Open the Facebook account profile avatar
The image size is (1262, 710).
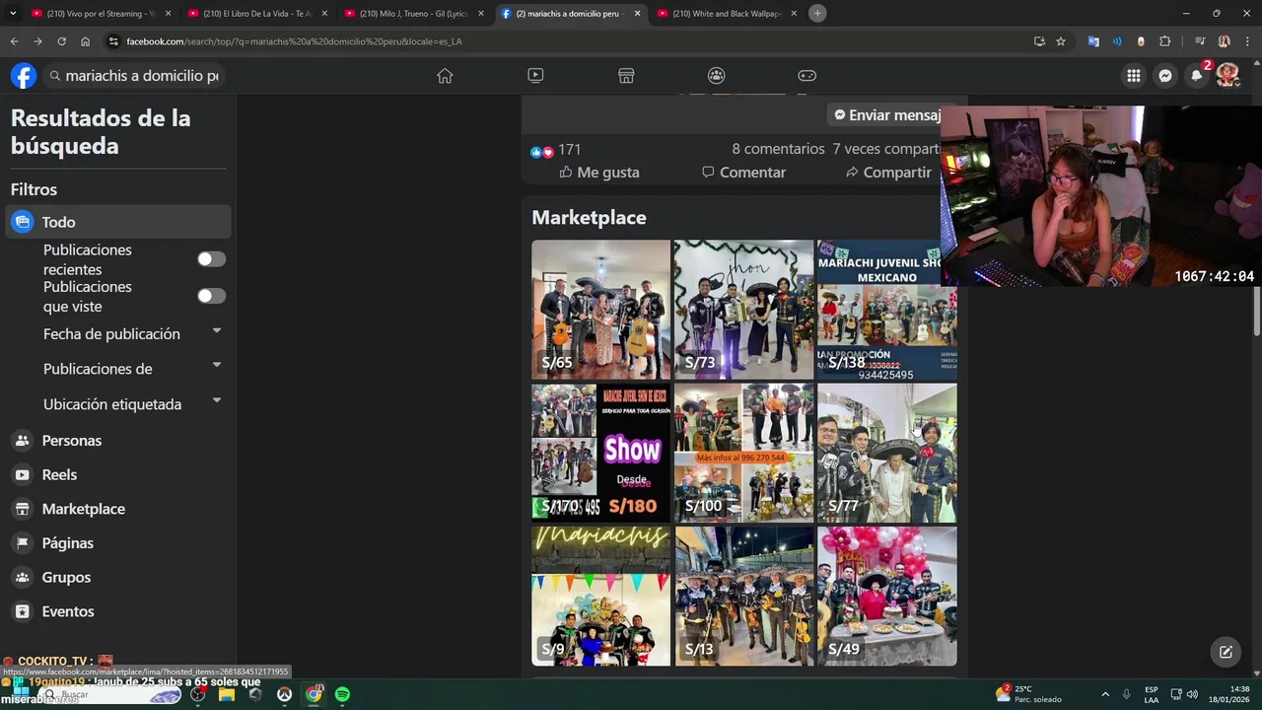pyautogui.click(x=1227, y=76)
